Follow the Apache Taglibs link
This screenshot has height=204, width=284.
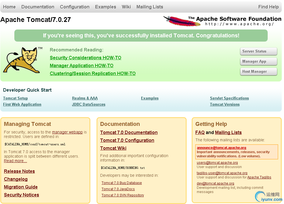click(x=259, y=177)
